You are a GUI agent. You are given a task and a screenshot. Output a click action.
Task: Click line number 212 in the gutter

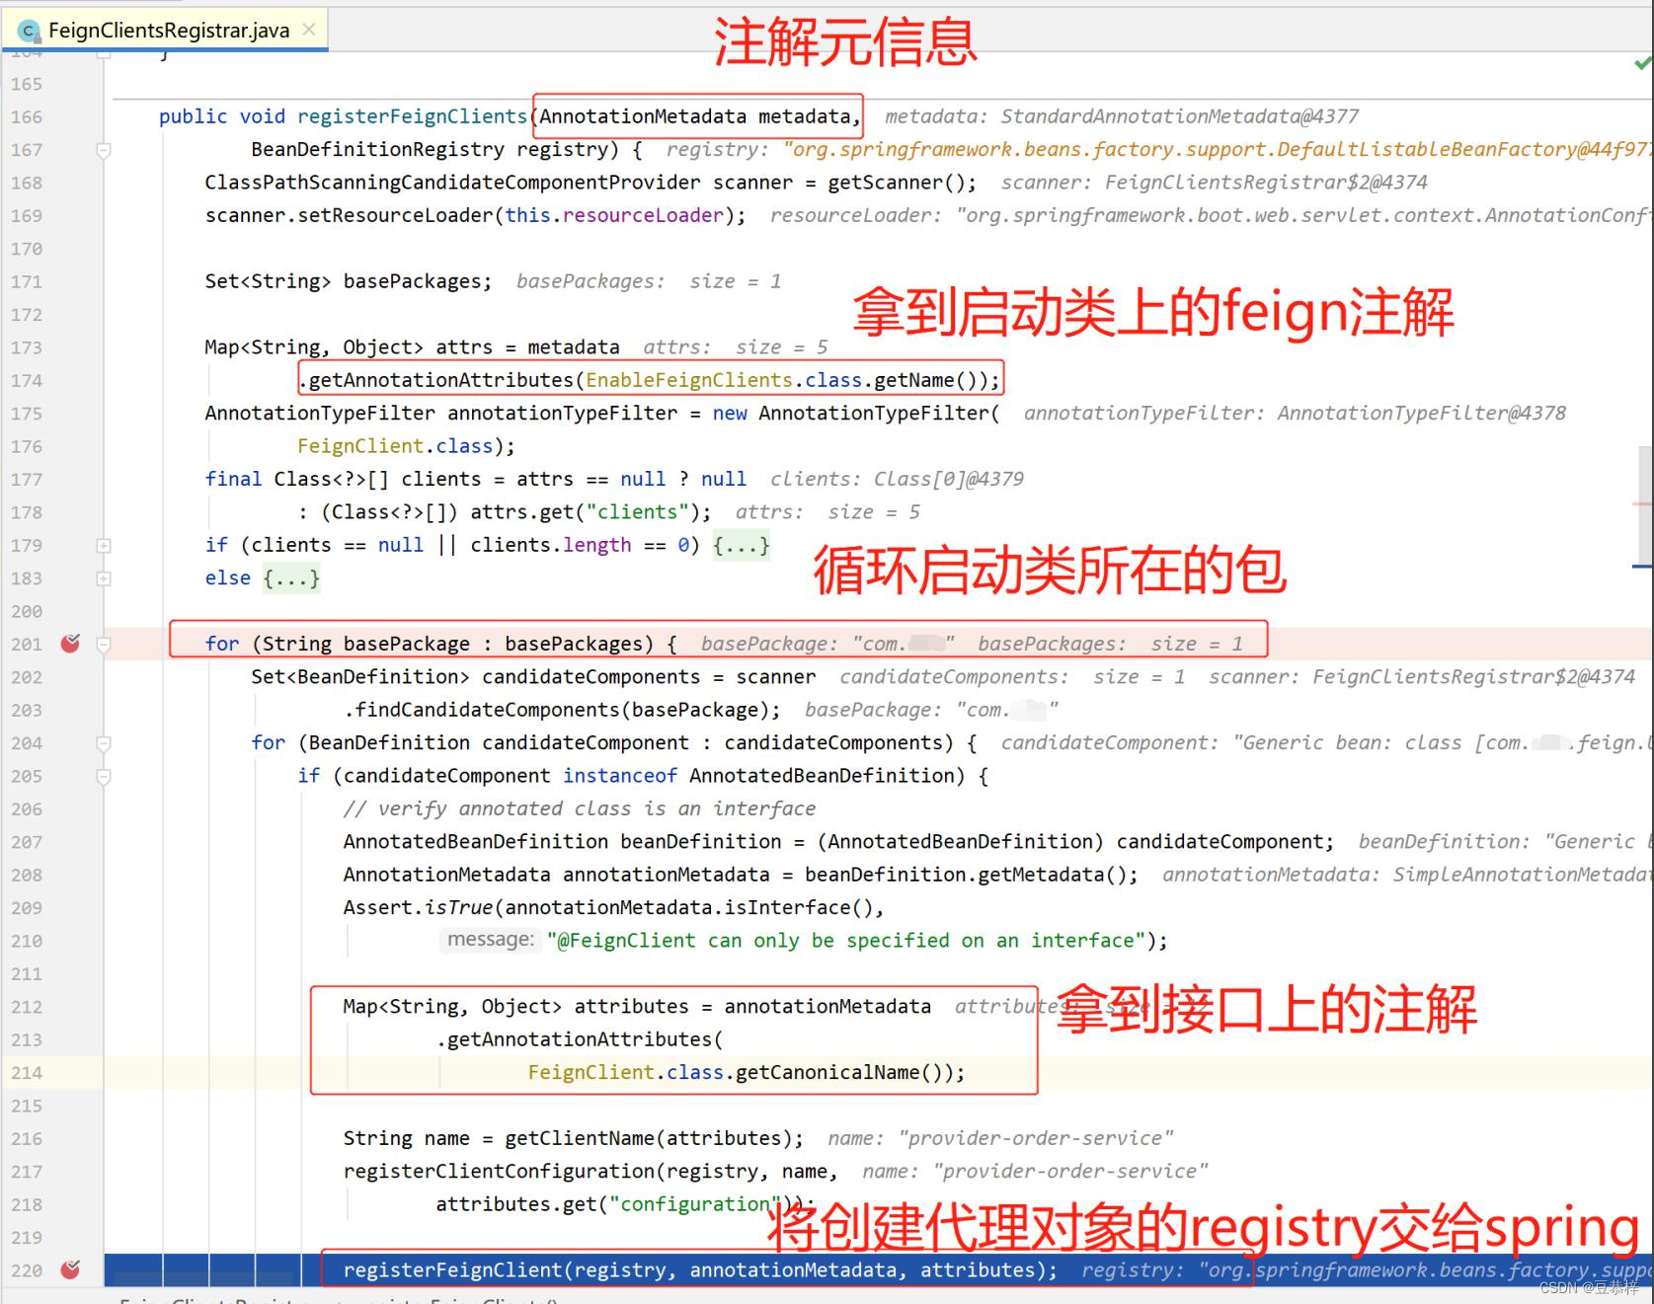tap(27, 1007)
